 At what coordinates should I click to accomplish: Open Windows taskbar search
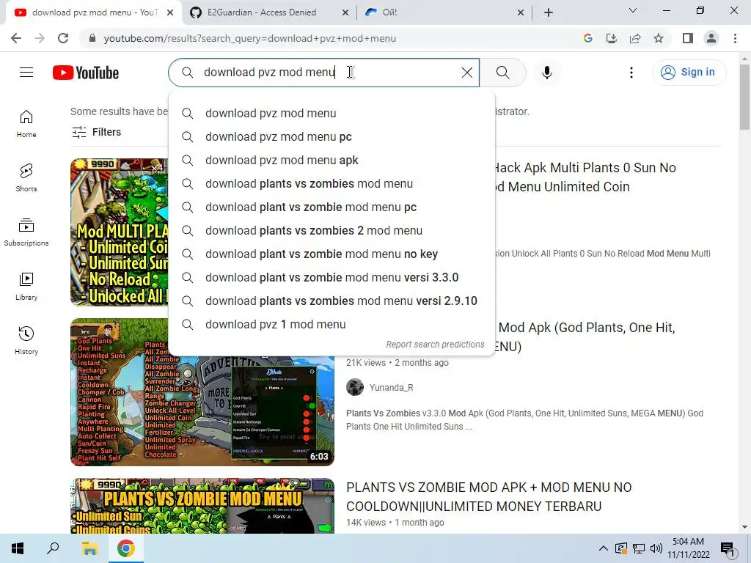(53, 548)
